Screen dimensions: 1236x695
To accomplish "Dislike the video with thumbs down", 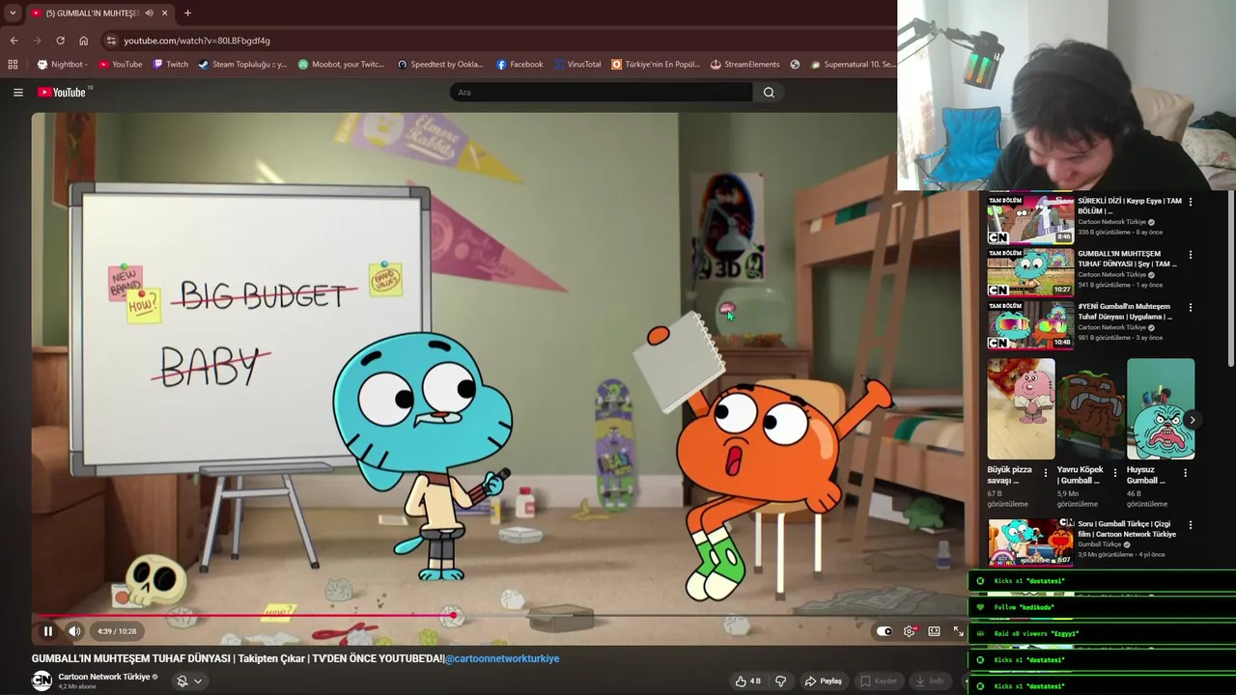I will tap(780, 681).
